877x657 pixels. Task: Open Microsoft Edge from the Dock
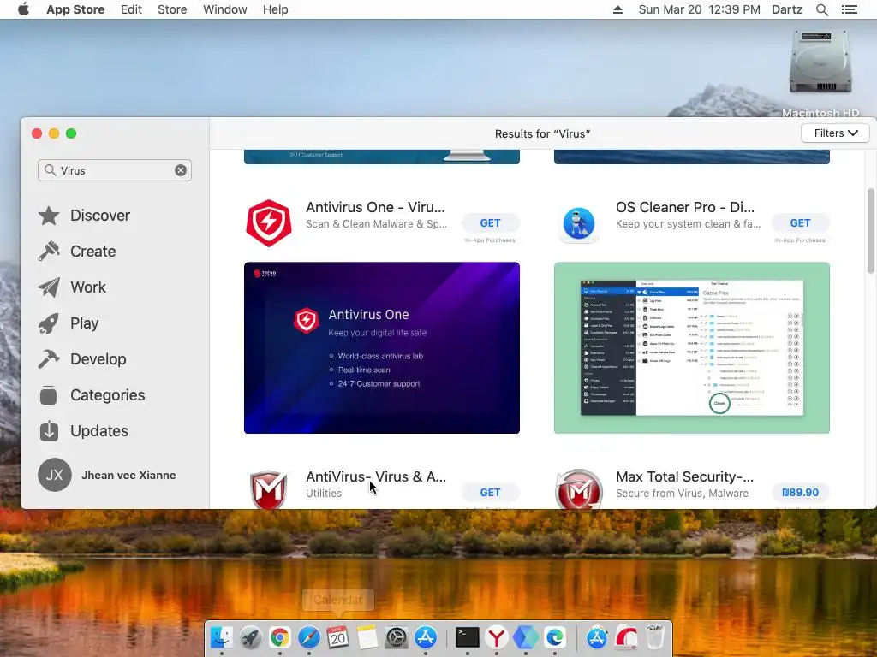click(555, 637)
